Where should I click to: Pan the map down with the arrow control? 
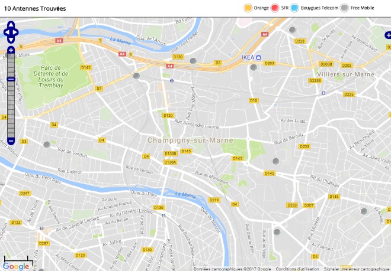(x=11, y=40)
